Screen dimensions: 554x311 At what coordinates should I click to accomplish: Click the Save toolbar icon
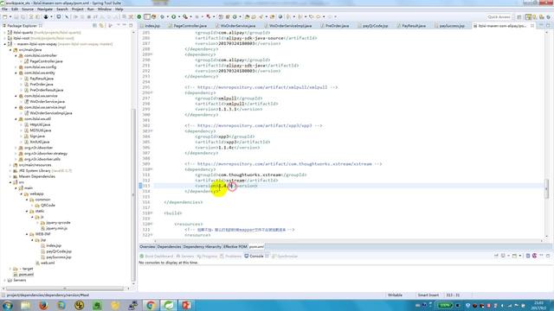(16, 16)
